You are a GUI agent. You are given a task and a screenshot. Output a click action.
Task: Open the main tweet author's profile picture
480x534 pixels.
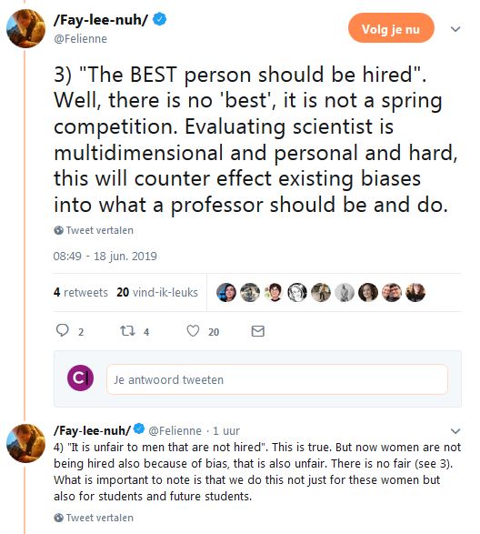coord(25,28)
